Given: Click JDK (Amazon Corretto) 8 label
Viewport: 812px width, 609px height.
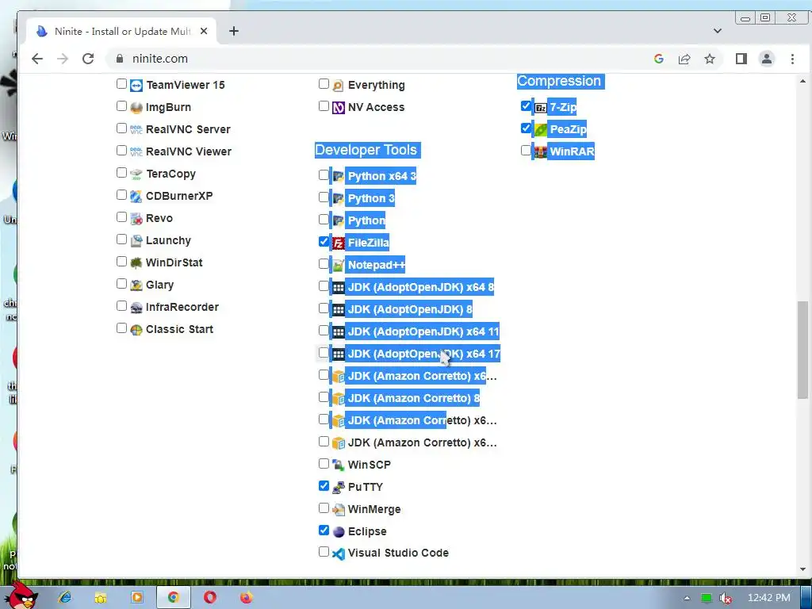Looking at the screenshot, I should point(414,399).
